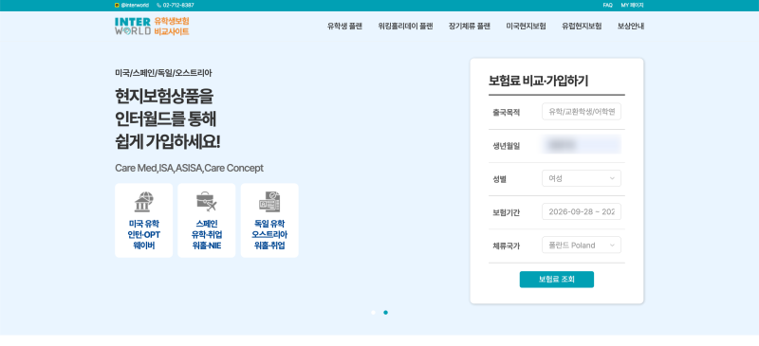Open the 성별 dropdown showing 여성

coord(582,178)
